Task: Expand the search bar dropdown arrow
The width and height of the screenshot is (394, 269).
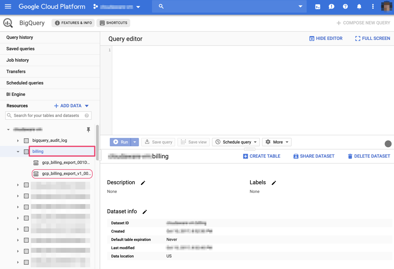Action: (300, 6)
